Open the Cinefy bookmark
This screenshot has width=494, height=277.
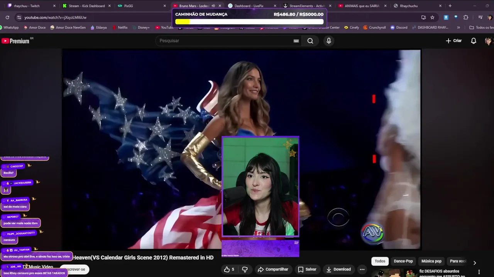coord(352,27)
